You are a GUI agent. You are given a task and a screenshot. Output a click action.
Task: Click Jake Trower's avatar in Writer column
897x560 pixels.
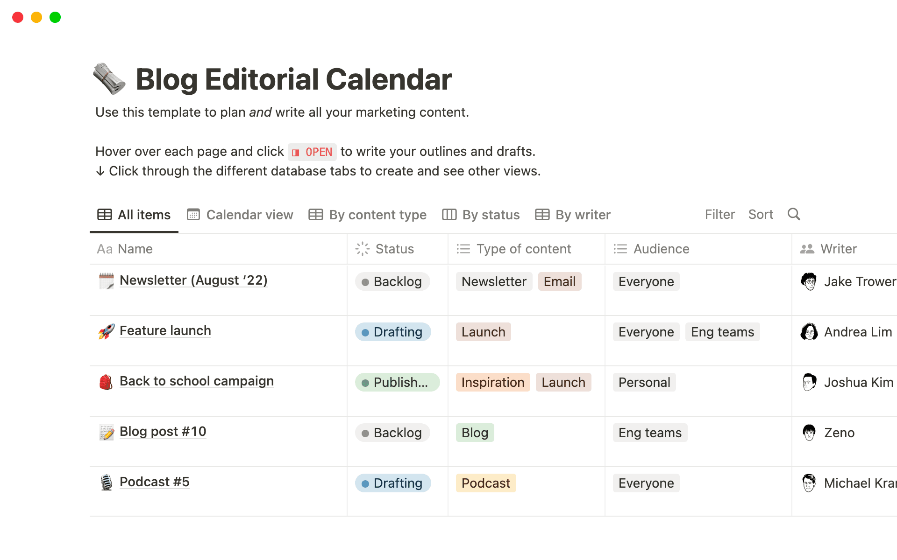click(809, 281)
